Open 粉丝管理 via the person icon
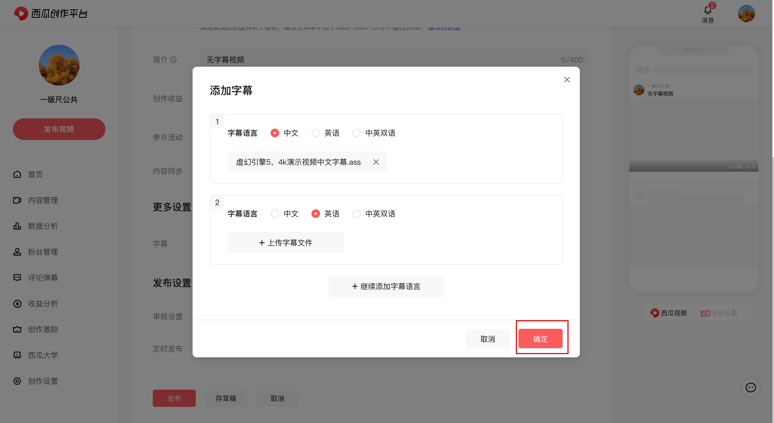The height and width of the screenshot is (423, 774). (x=17, y=252)
